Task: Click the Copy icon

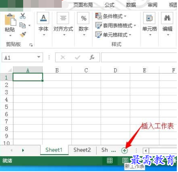Action: point(22,25)
